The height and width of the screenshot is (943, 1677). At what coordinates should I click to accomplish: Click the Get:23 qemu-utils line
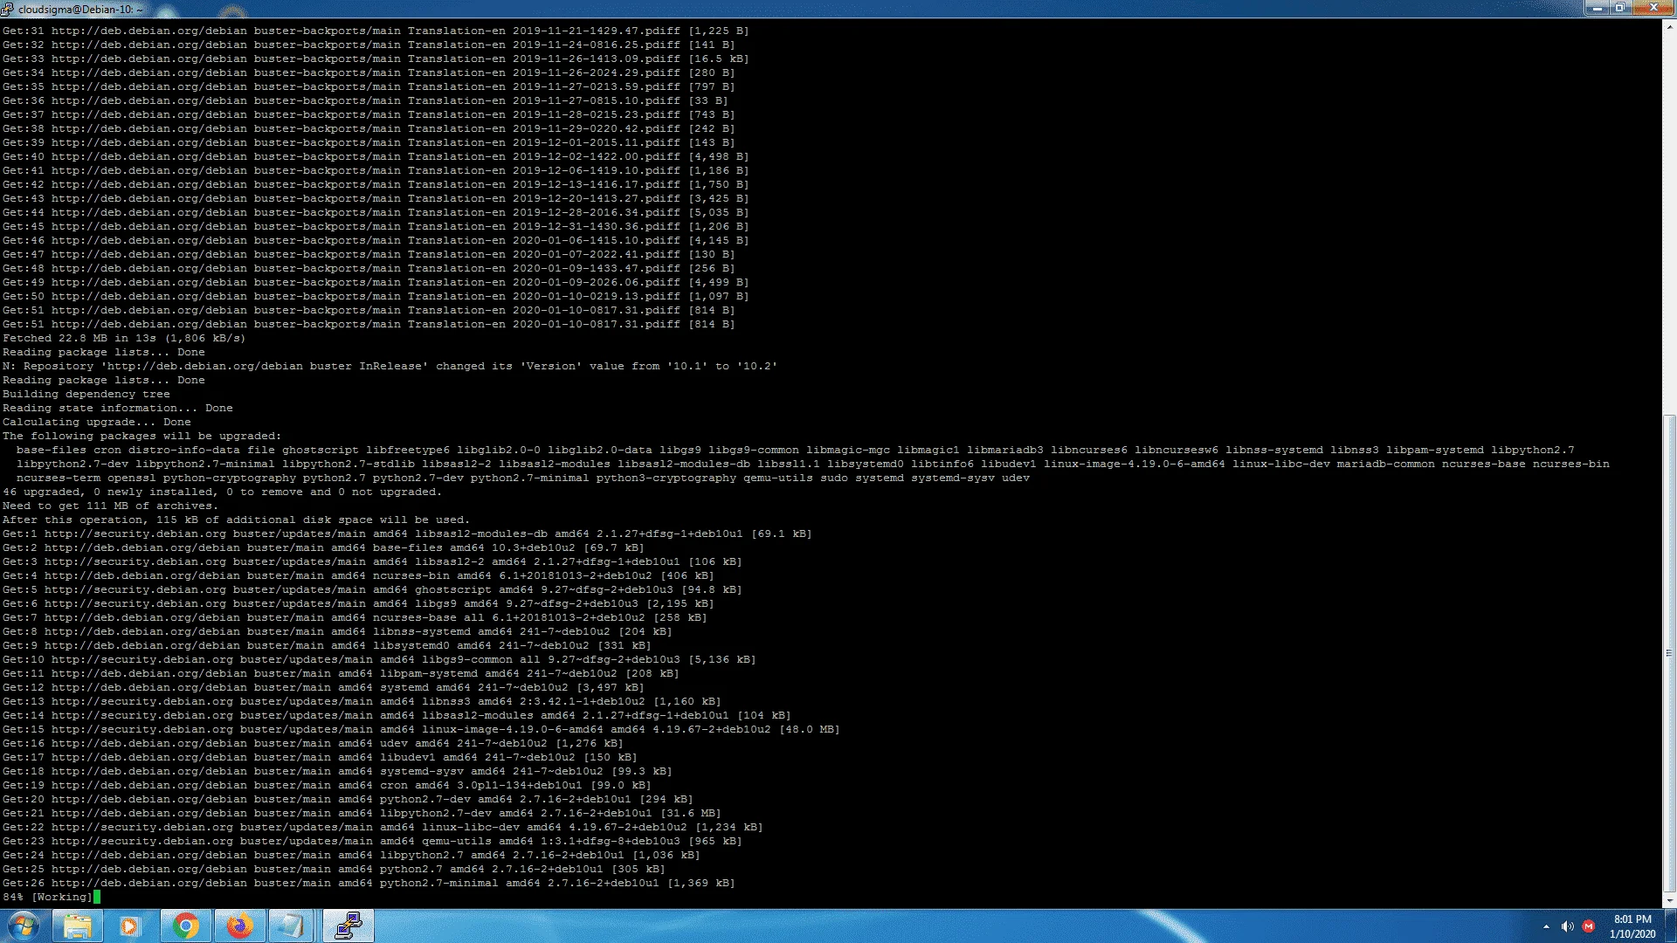pyautogui.click(x=372, y=841)
